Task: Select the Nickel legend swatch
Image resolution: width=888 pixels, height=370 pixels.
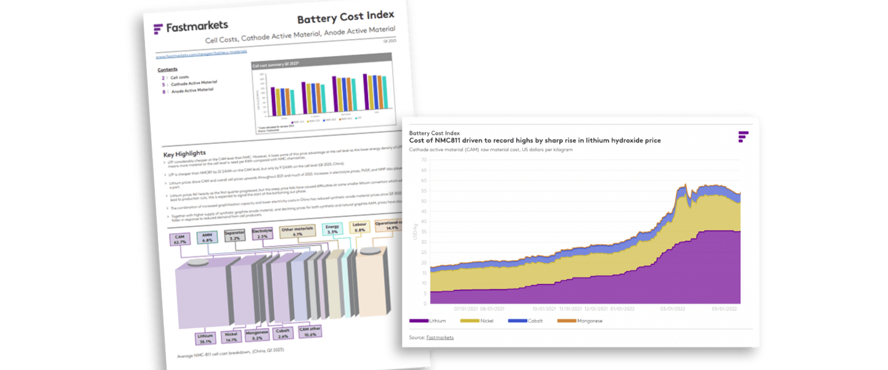Action: tap(470, 321)
